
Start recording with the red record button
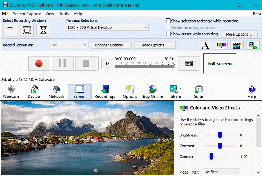click(x=39, y=63)
